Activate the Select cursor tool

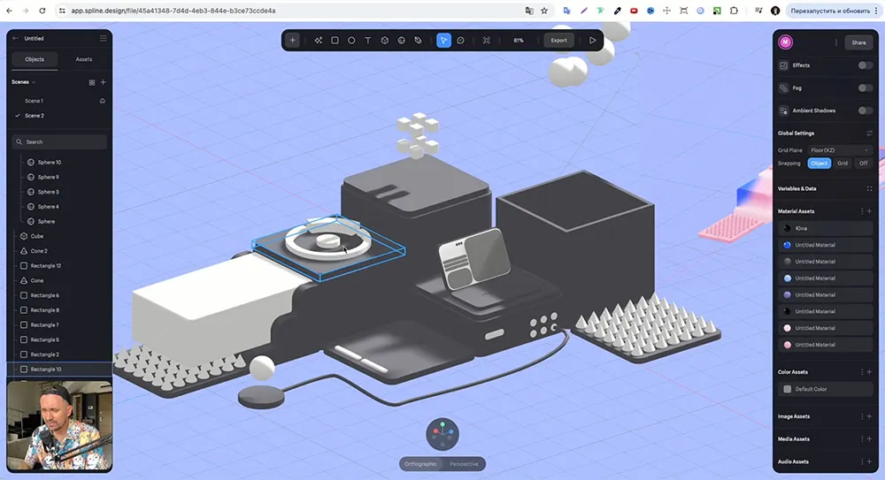(x=443, y=41)
